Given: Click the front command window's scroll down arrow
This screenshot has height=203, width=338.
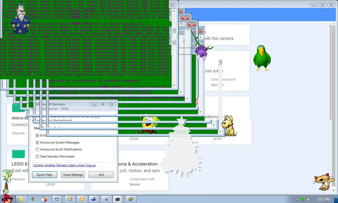Looking at the screenshot, I should click(x=174, y=85).
